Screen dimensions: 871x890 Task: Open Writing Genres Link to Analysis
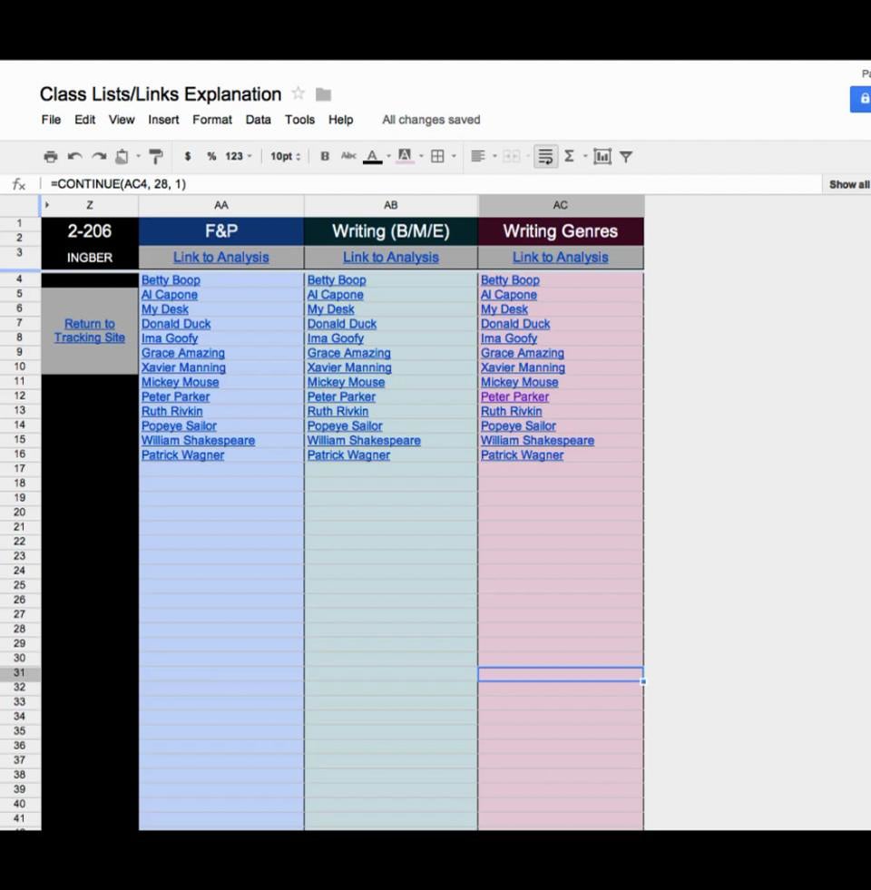[x=561, y=257]
